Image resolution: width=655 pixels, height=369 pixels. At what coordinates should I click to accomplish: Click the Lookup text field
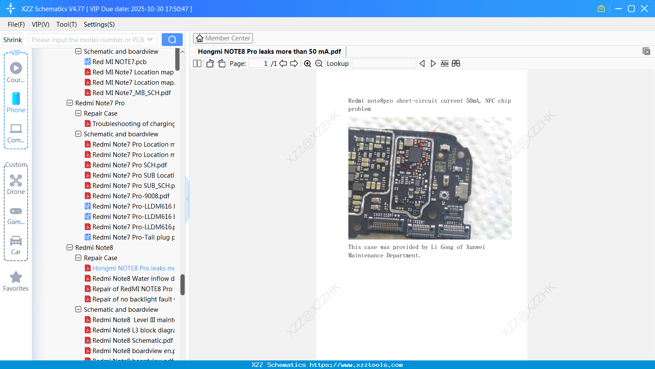[x=384, y=64]
